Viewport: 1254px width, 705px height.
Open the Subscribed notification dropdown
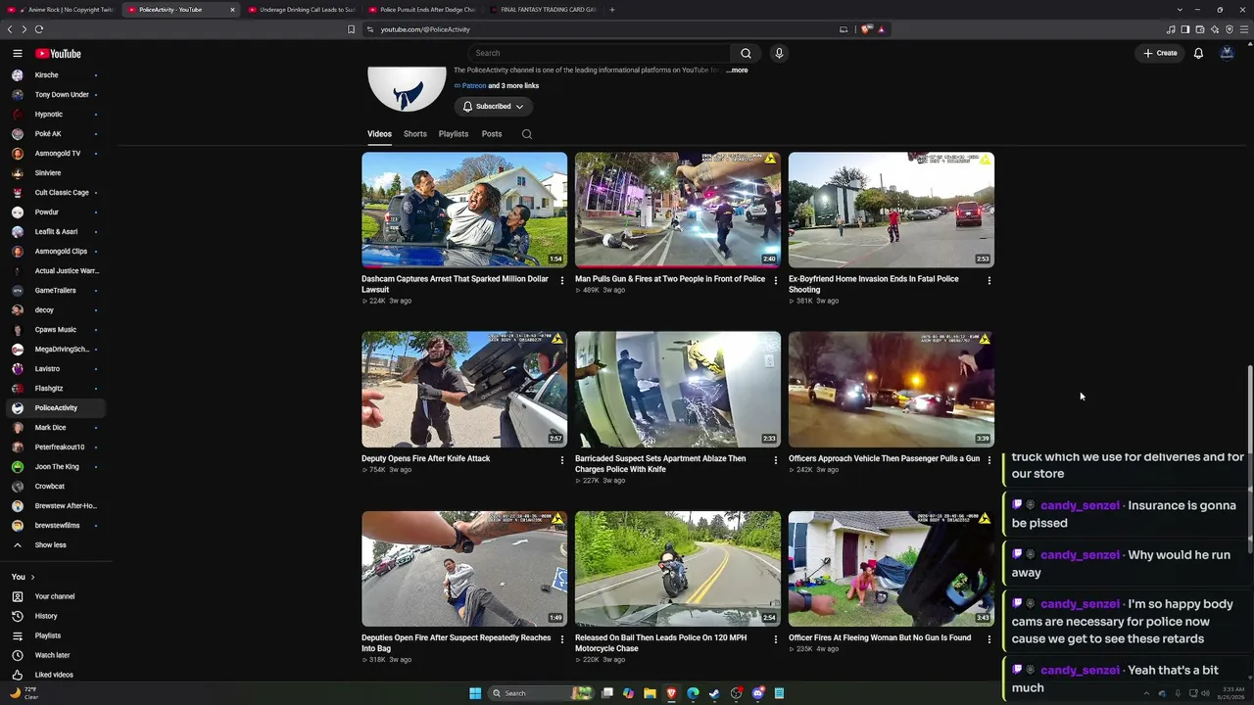coord(493,106)
